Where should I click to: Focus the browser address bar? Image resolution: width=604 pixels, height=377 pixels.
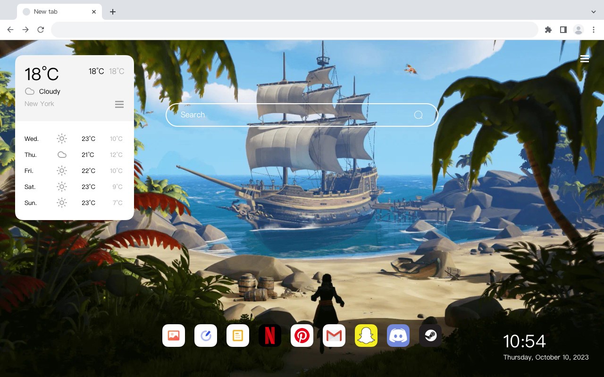pos(294,30)
